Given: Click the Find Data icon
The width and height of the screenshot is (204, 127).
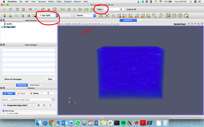Looking at the screenshot, I should [x=49, y=9].
